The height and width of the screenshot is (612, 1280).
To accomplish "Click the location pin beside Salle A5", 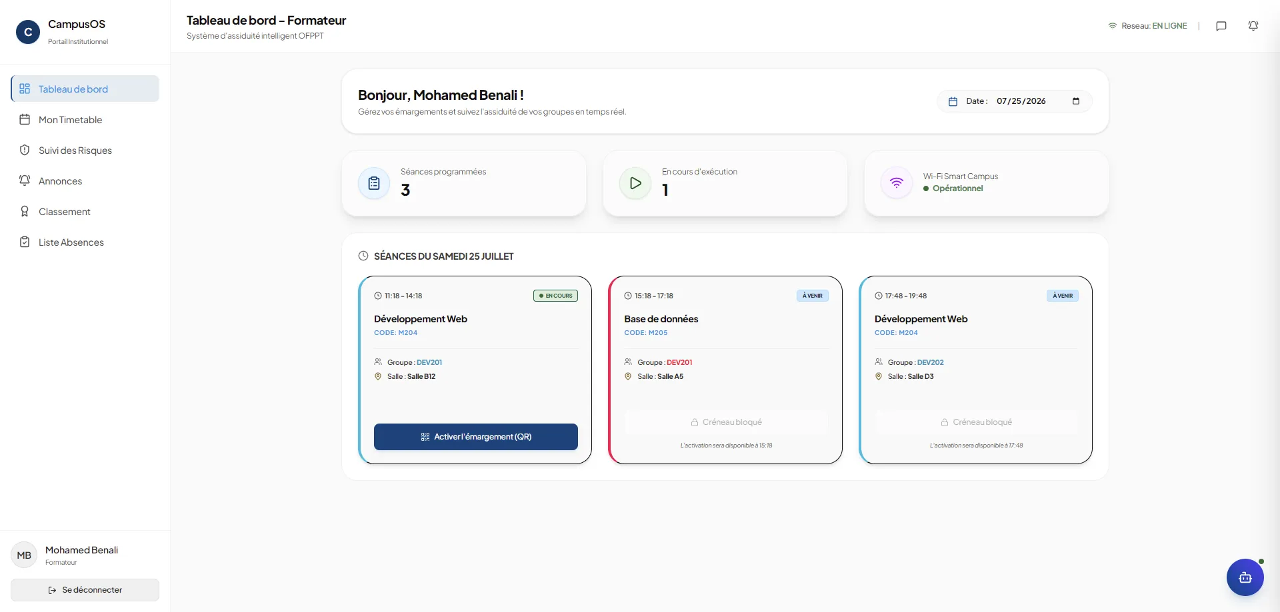I will tap(628, 376).
